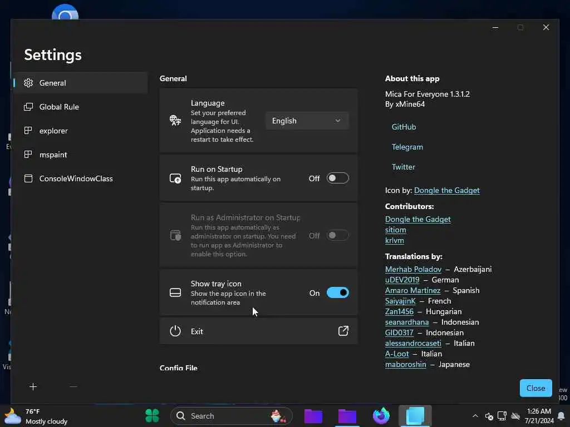Click the weather widget in taskbar
The image size is (570, 427).
point(36,416)
